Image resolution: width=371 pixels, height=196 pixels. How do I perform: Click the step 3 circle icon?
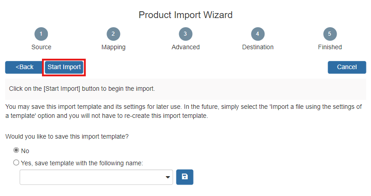coord(185,34)
